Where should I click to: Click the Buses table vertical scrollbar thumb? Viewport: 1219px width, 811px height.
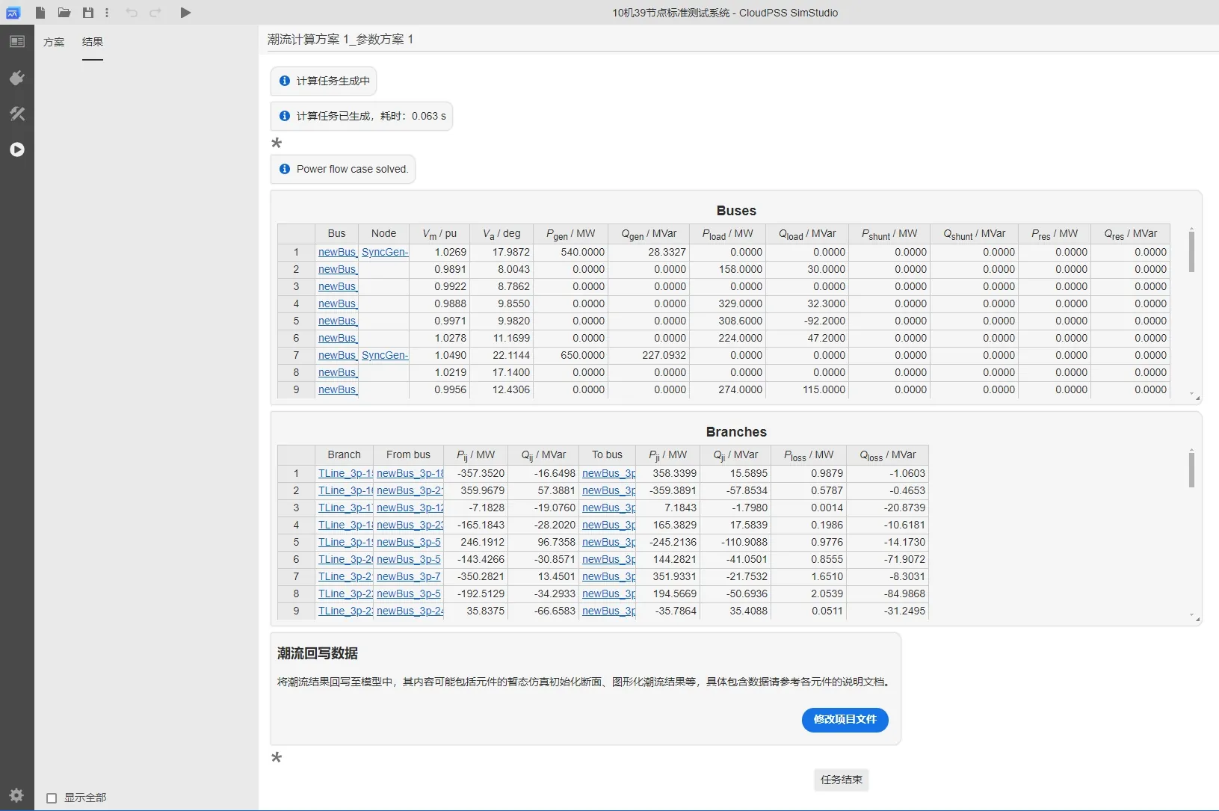[x=1191, y=253]
